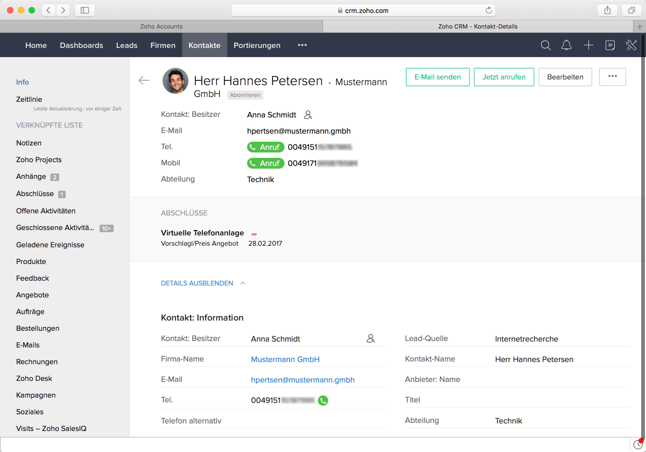Open the notifications bell icon
Viewport: 646px width, 452px height.
566,45
